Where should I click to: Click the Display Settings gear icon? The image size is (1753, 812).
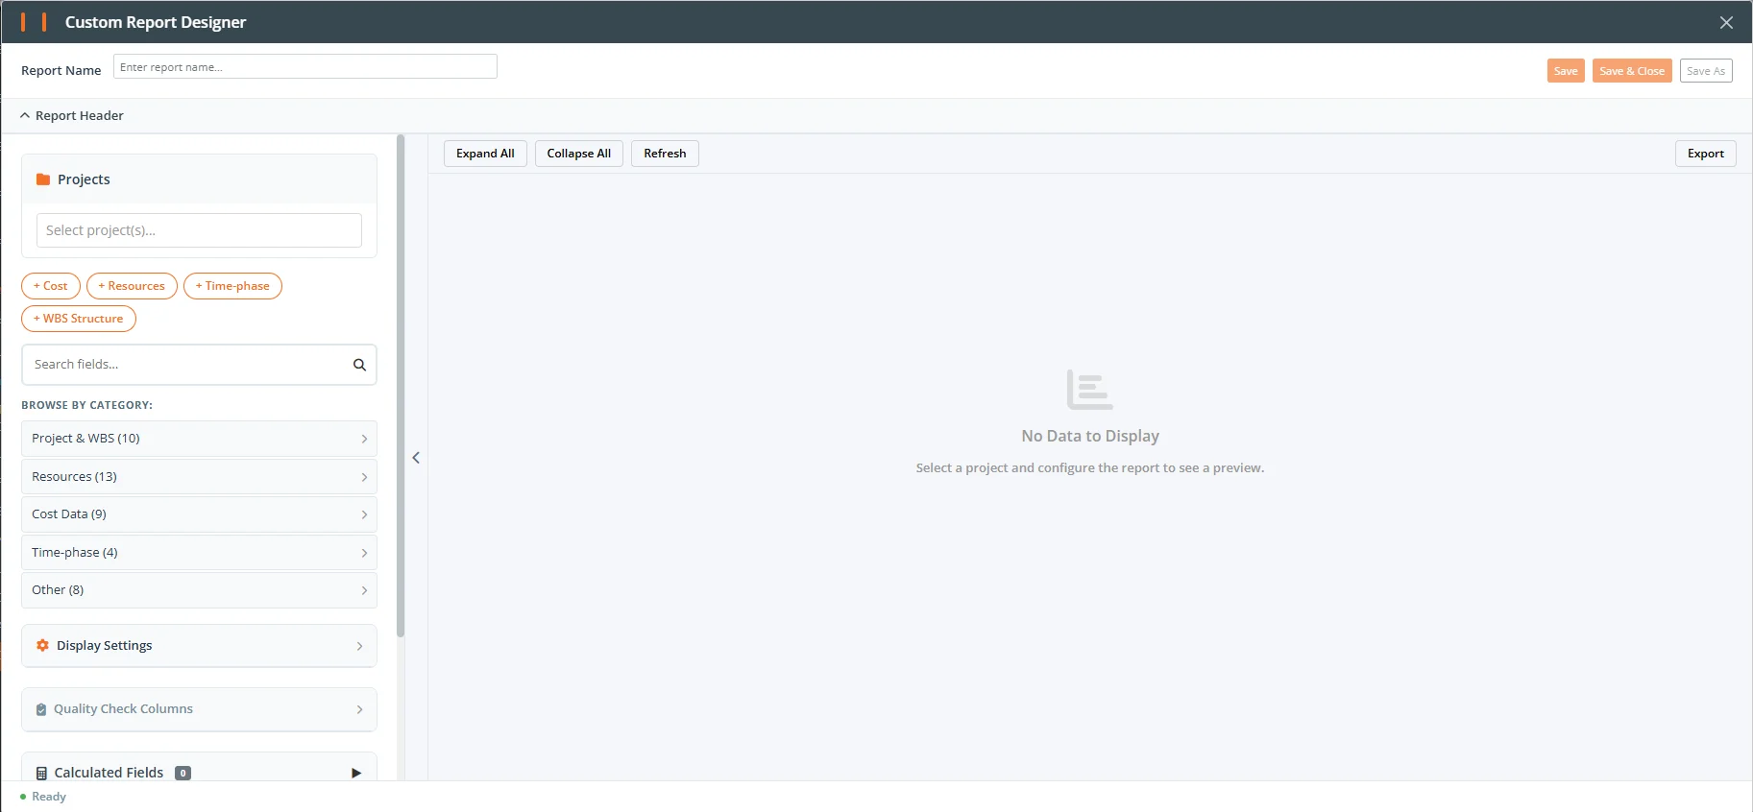pos(42,646)
